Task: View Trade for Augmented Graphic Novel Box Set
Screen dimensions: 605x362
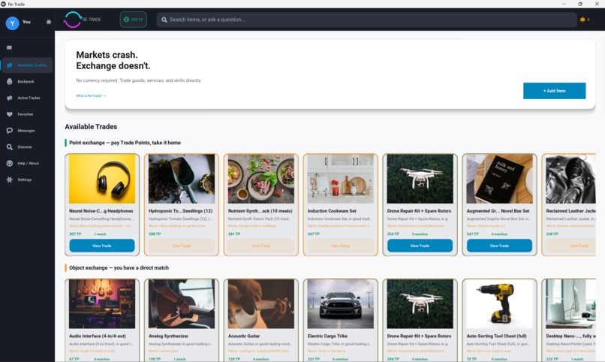Action: click(x=499, y=246)
